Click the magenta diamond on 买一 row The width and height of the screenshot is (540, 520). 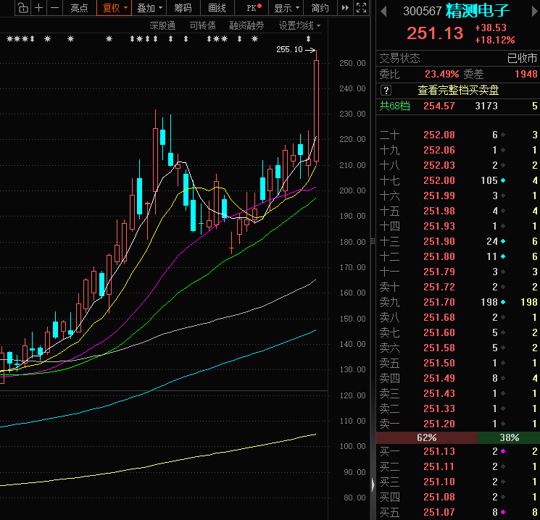503,451
